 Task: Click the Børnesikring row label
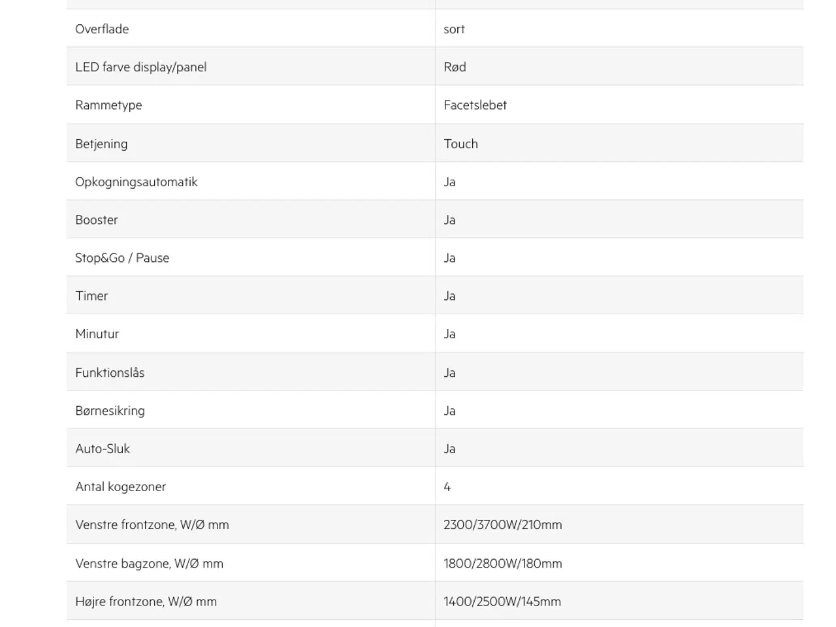click(110, 410)
